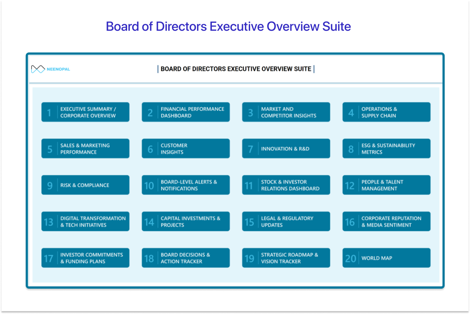Click the NeenOpal logo
Viewport: 470px width, 314px height.
point(50,69)
